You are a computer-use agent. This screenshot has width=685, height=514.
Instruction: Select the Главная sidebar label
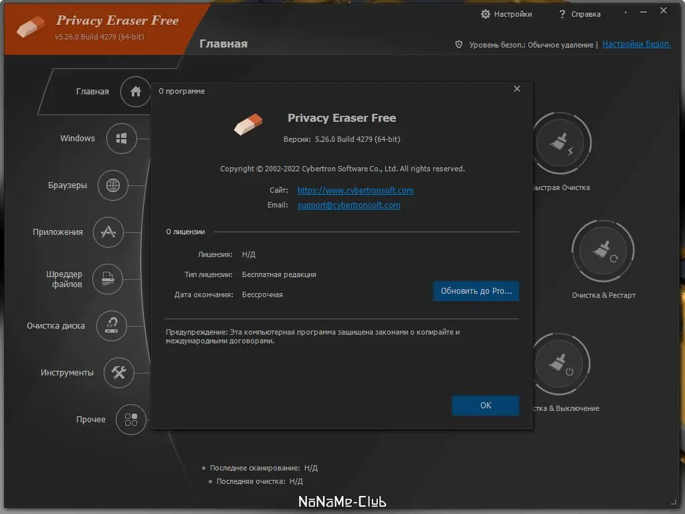(92, 91)
